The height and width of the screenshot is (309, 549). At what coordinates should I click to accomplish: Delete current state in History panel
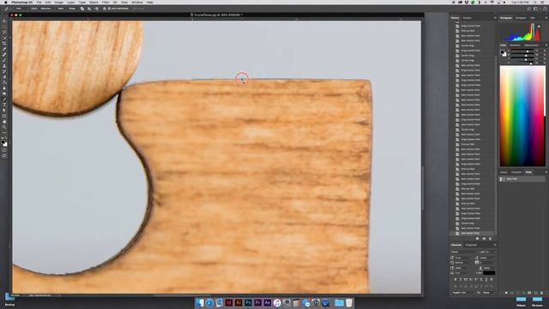490,239
